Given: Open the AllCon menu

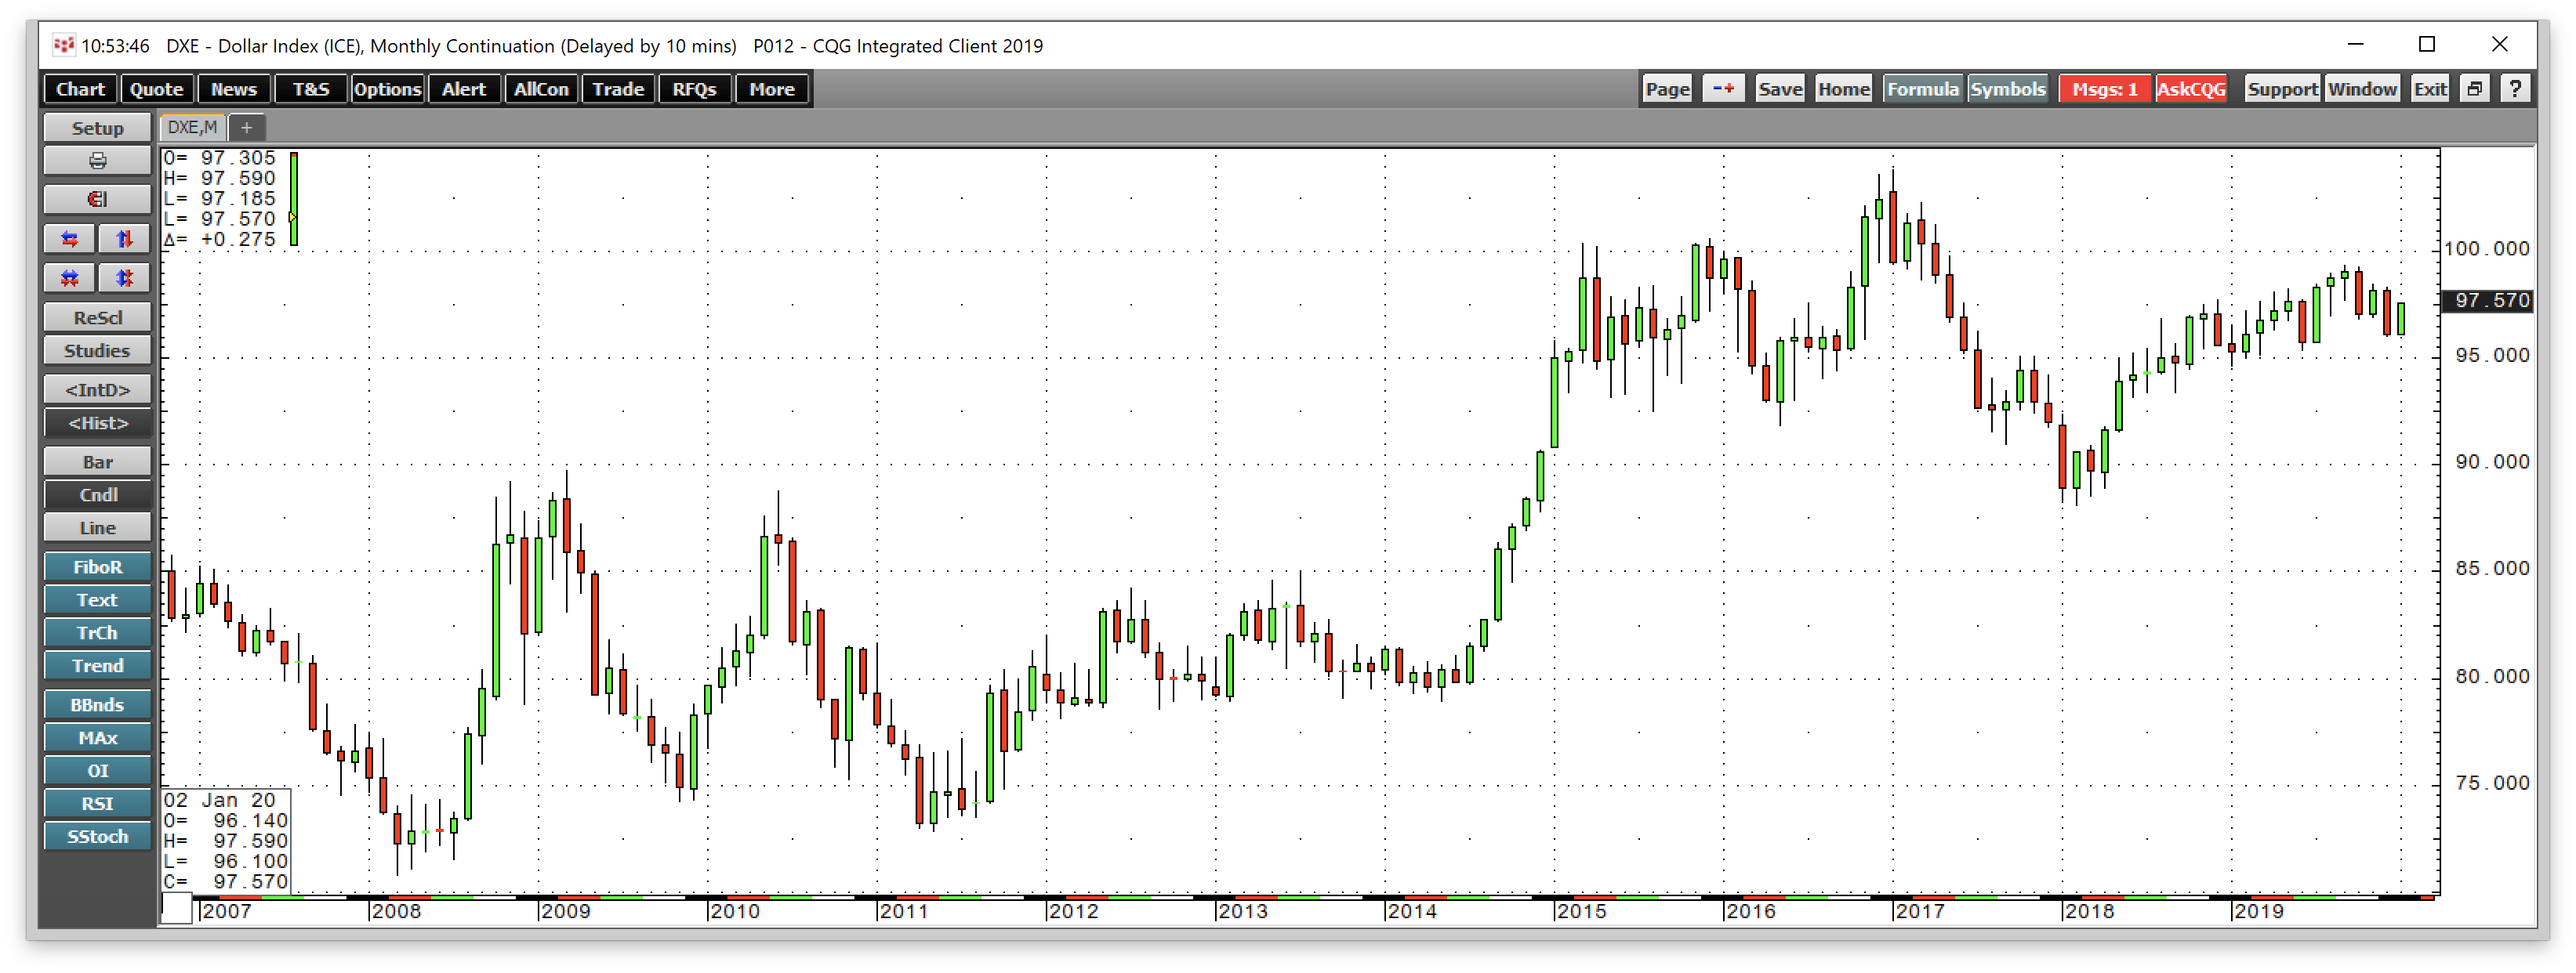Looking at the screenshot, I should click(541, 89).
